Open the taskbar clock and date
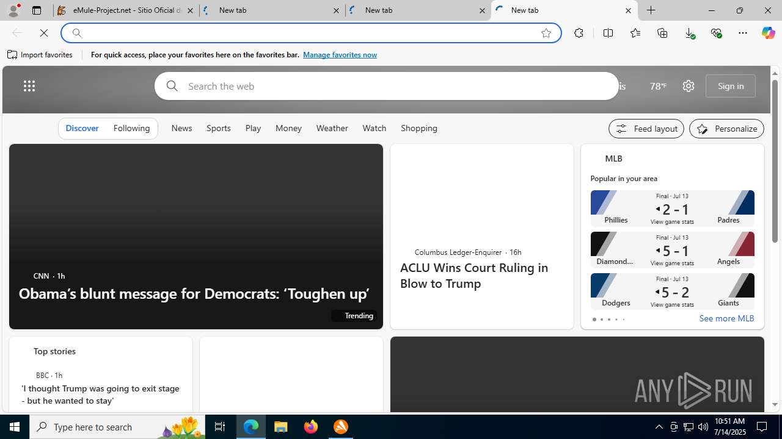Image resolution: width=782 pixels, height=439 pixels. tap(729, 427)
